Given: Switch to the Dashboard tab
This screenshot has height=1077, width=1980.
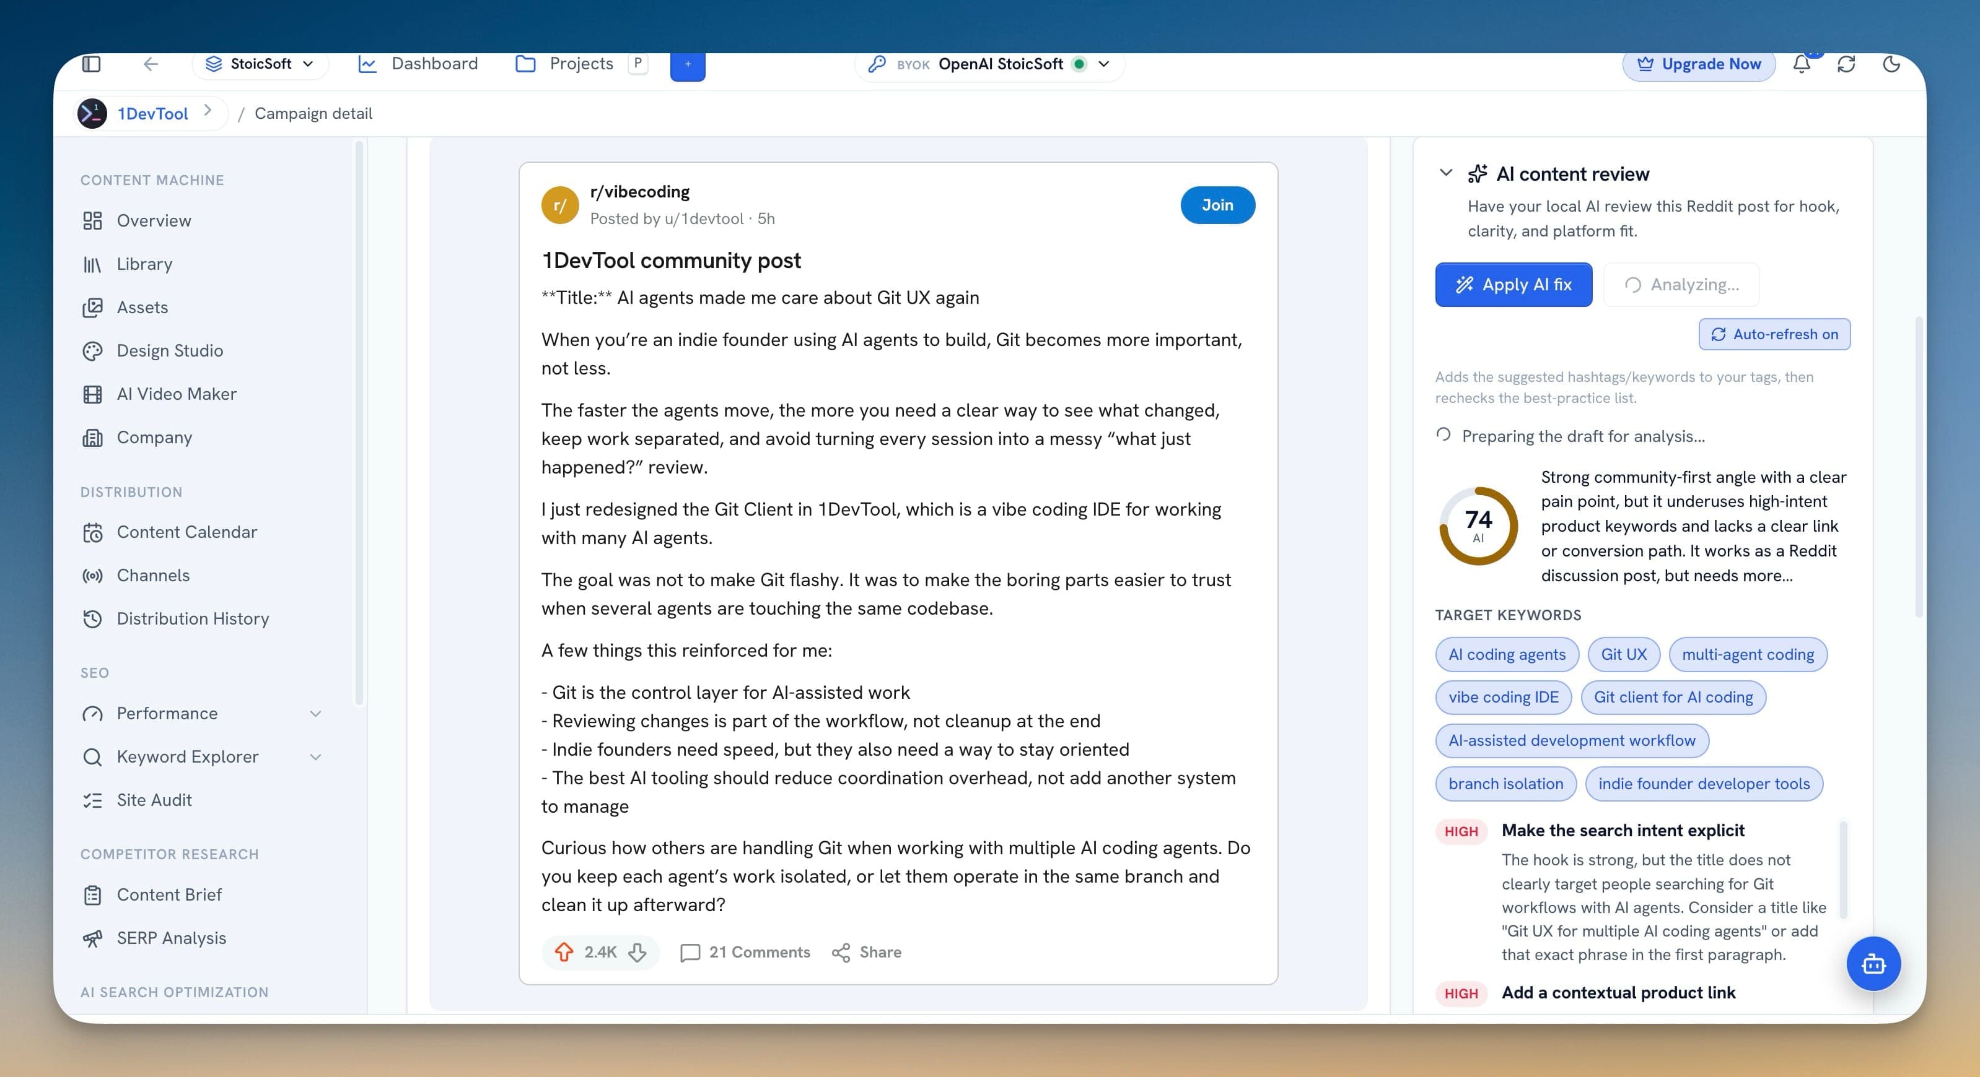Looking at the screenshot, I should click(x=418, y=64).
